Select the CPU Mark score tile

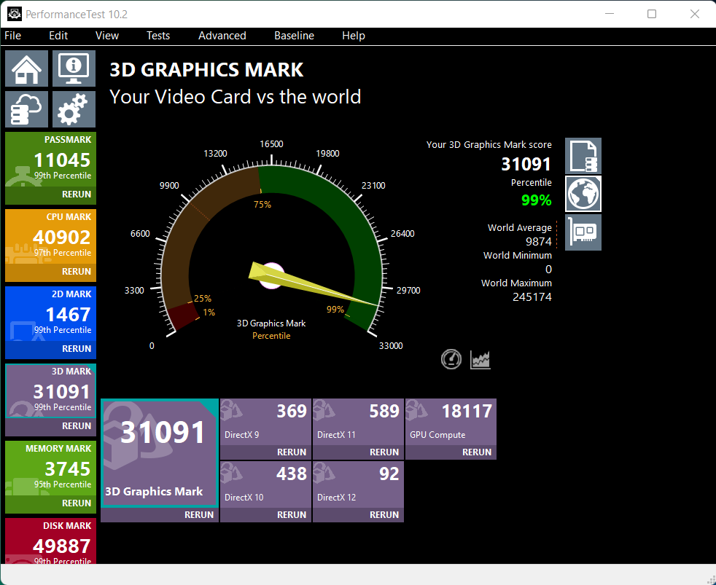click(x=50, y=237)
